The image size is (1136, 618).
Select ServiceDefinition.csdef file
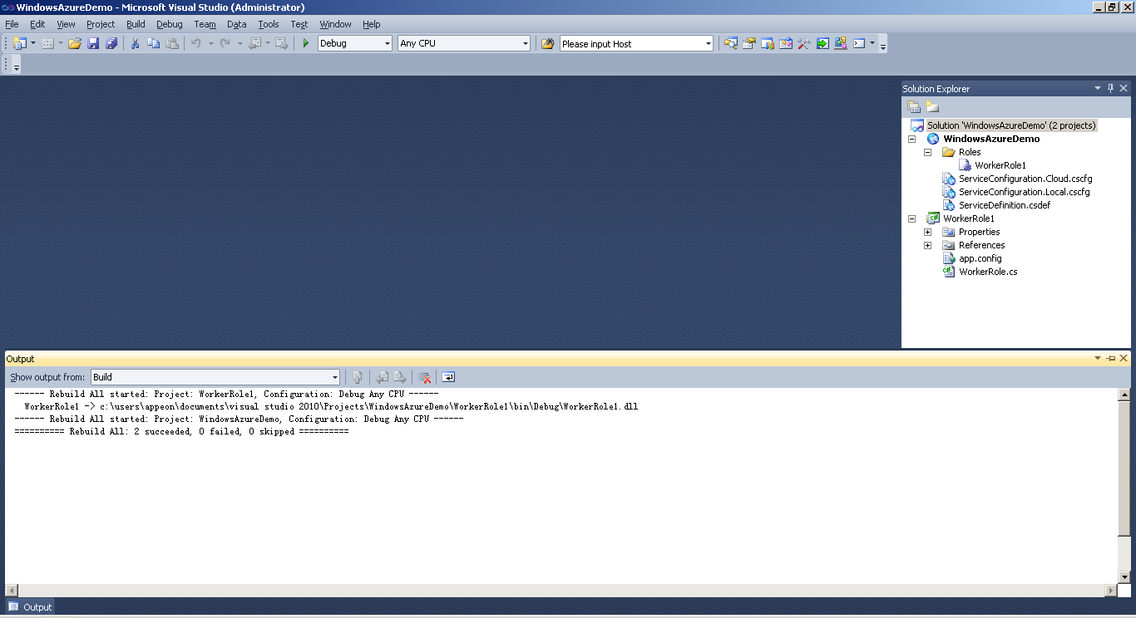1005,205
